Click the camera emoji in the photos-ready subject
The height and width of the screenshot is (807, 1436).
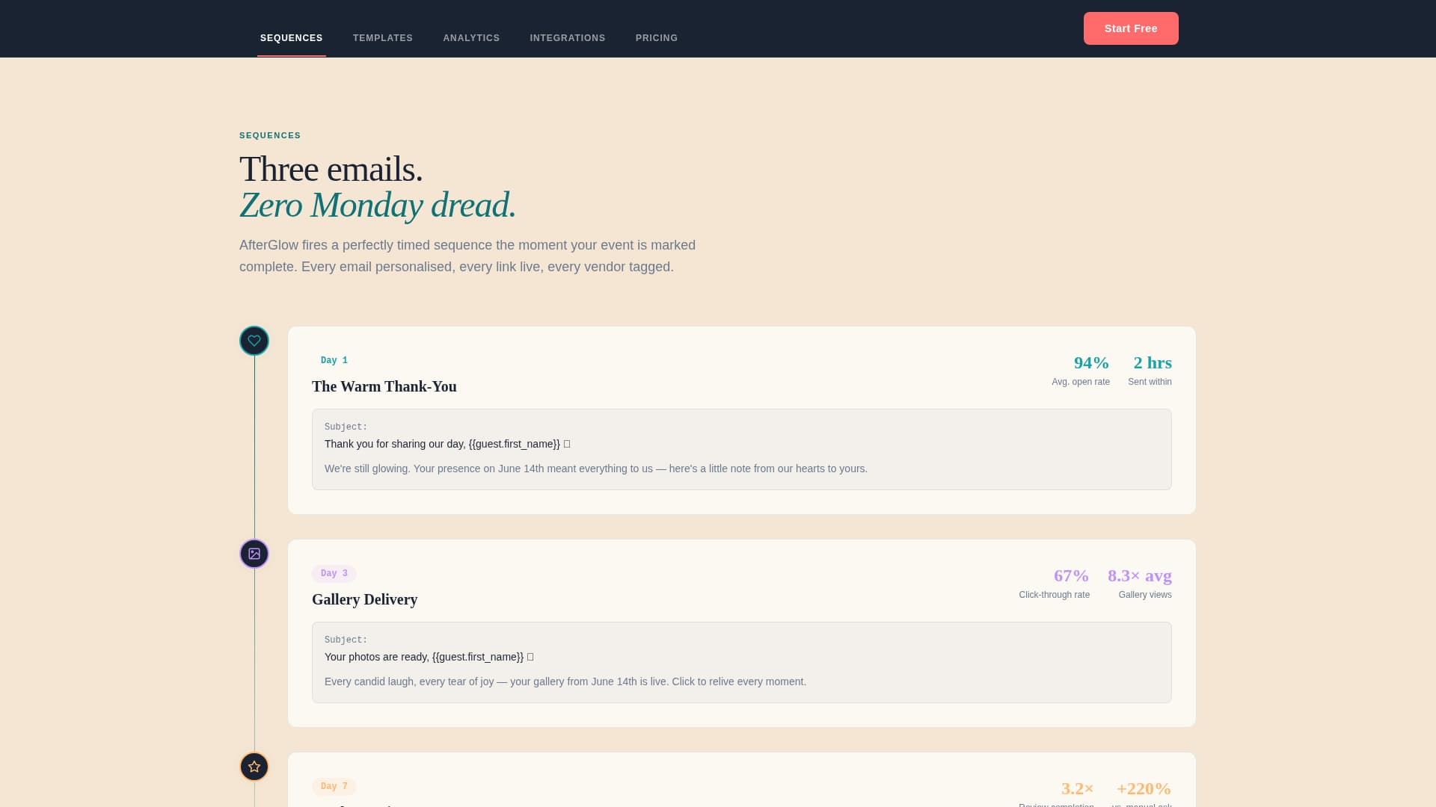531,657
